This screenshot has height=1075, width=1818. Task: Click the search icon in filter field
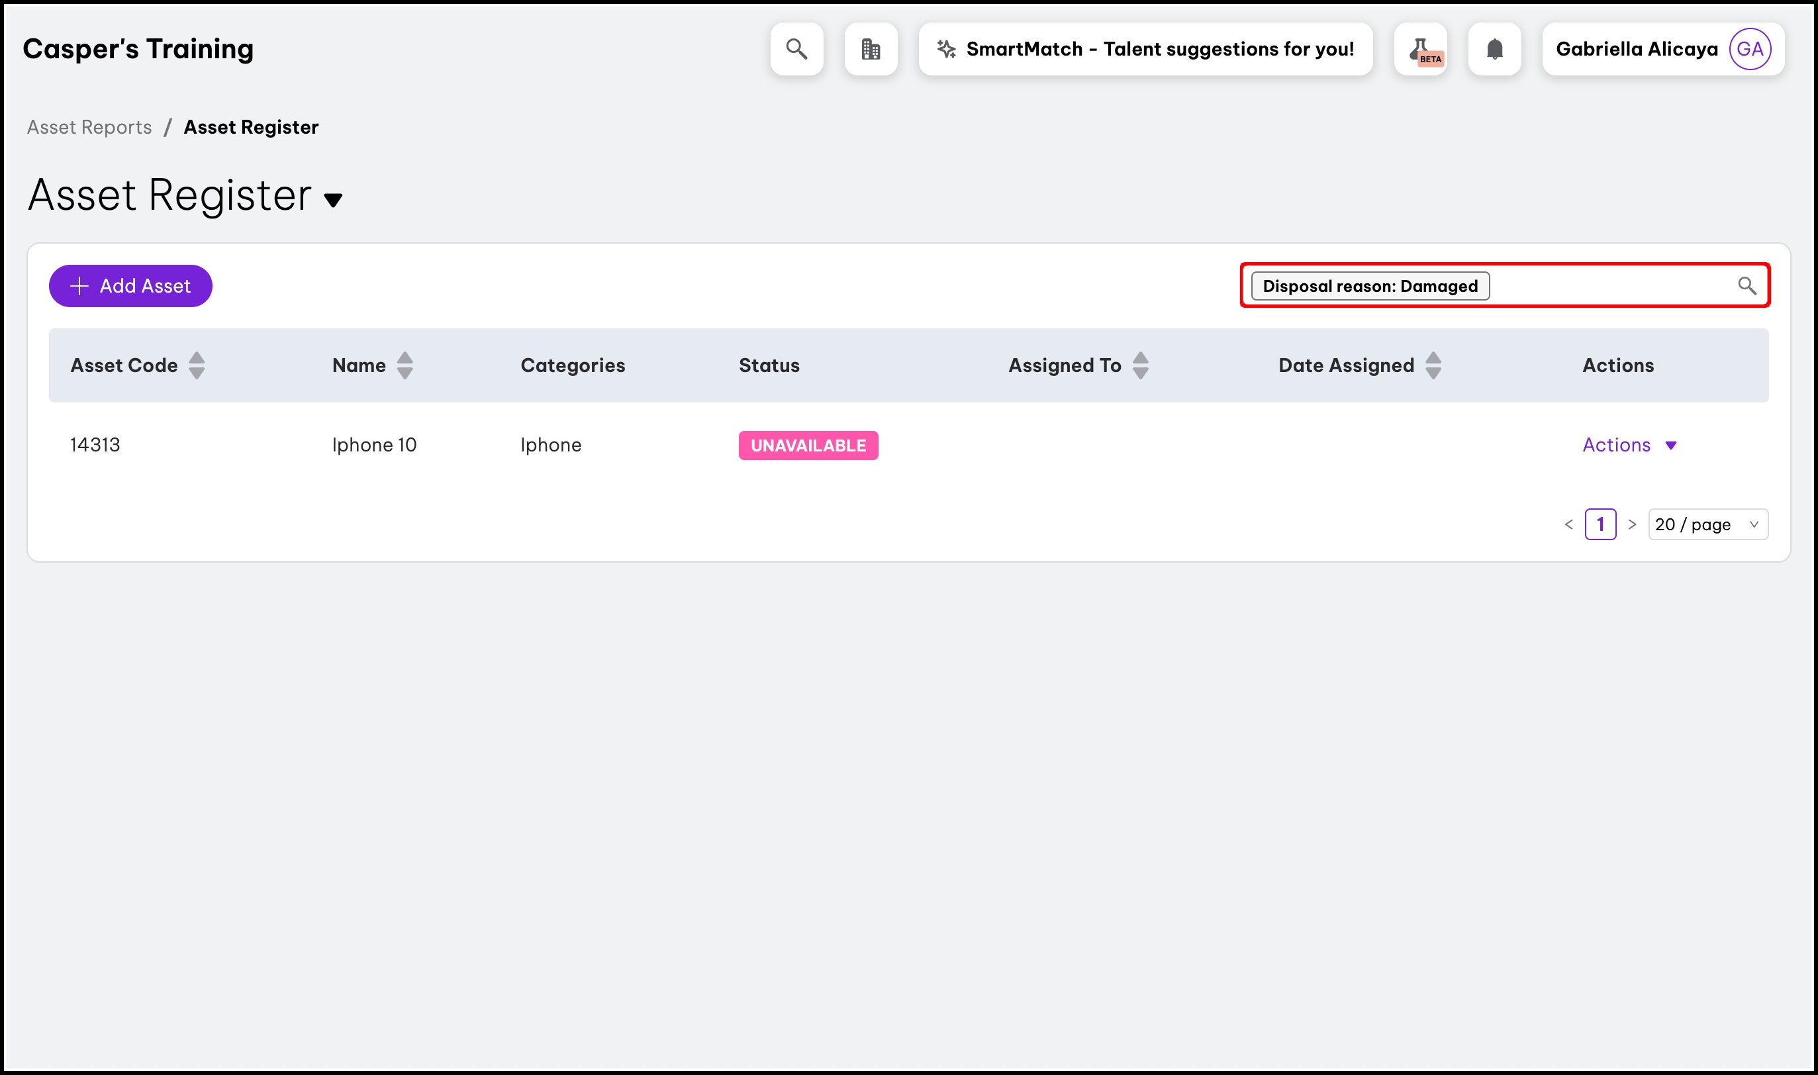[x=1747, y=286]
